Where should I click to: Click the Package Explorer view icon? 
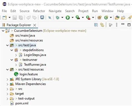pyautogui.click(x=4, y=25)
